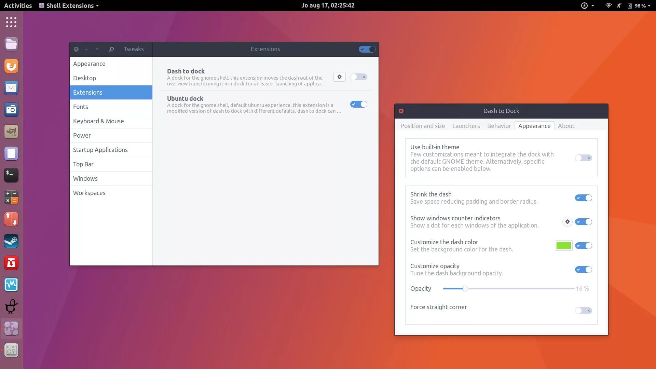Viewport: 656px width, 369px height.
Task: Open Files manager dock icon
Action: pos(11,44)
